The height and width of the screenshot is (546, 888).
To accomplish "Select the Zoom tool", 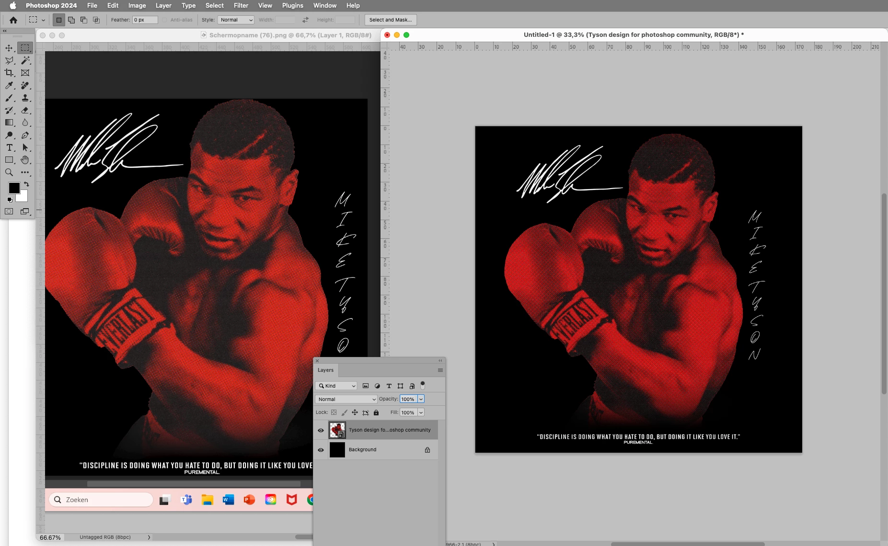I will 9,172.
